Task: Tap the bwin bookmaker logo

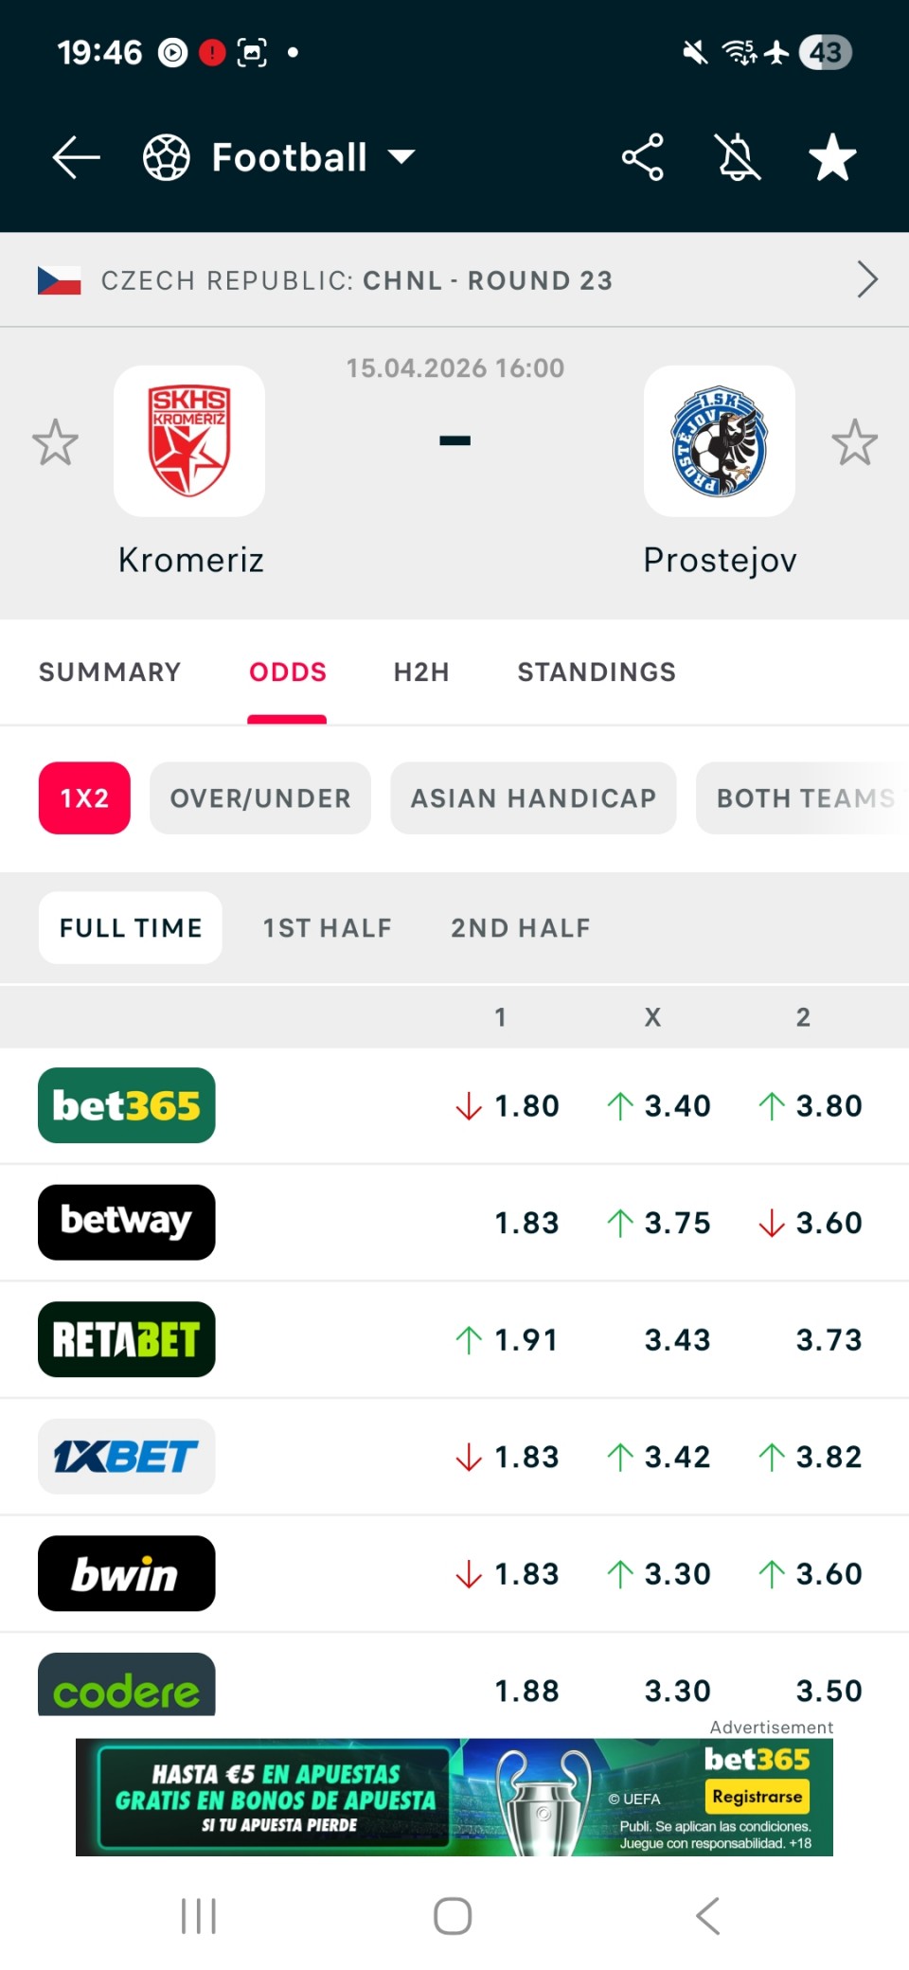Action: [127, 1573]
